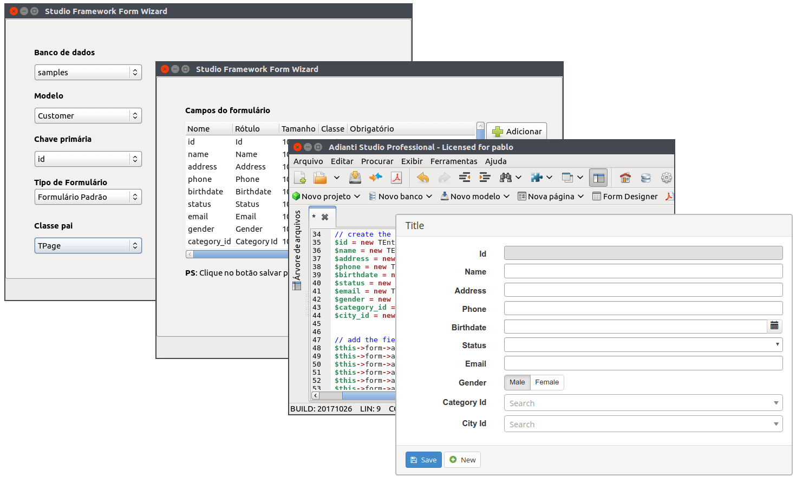Click the undo arrow icon
The height and width of the screenshot is (483, 796).
pos(423,178)
